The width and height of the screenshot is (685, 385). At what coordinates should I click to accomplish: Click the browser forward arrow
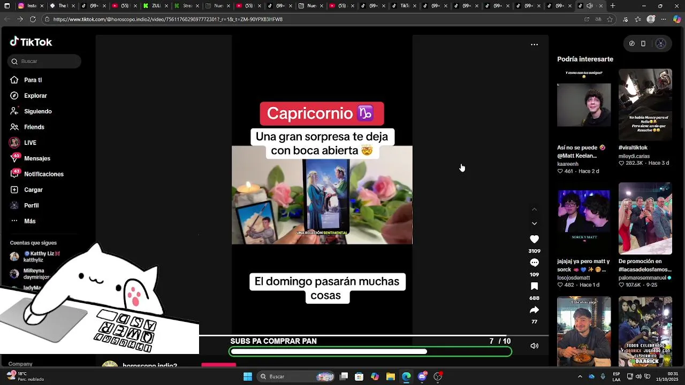[20, 19]
